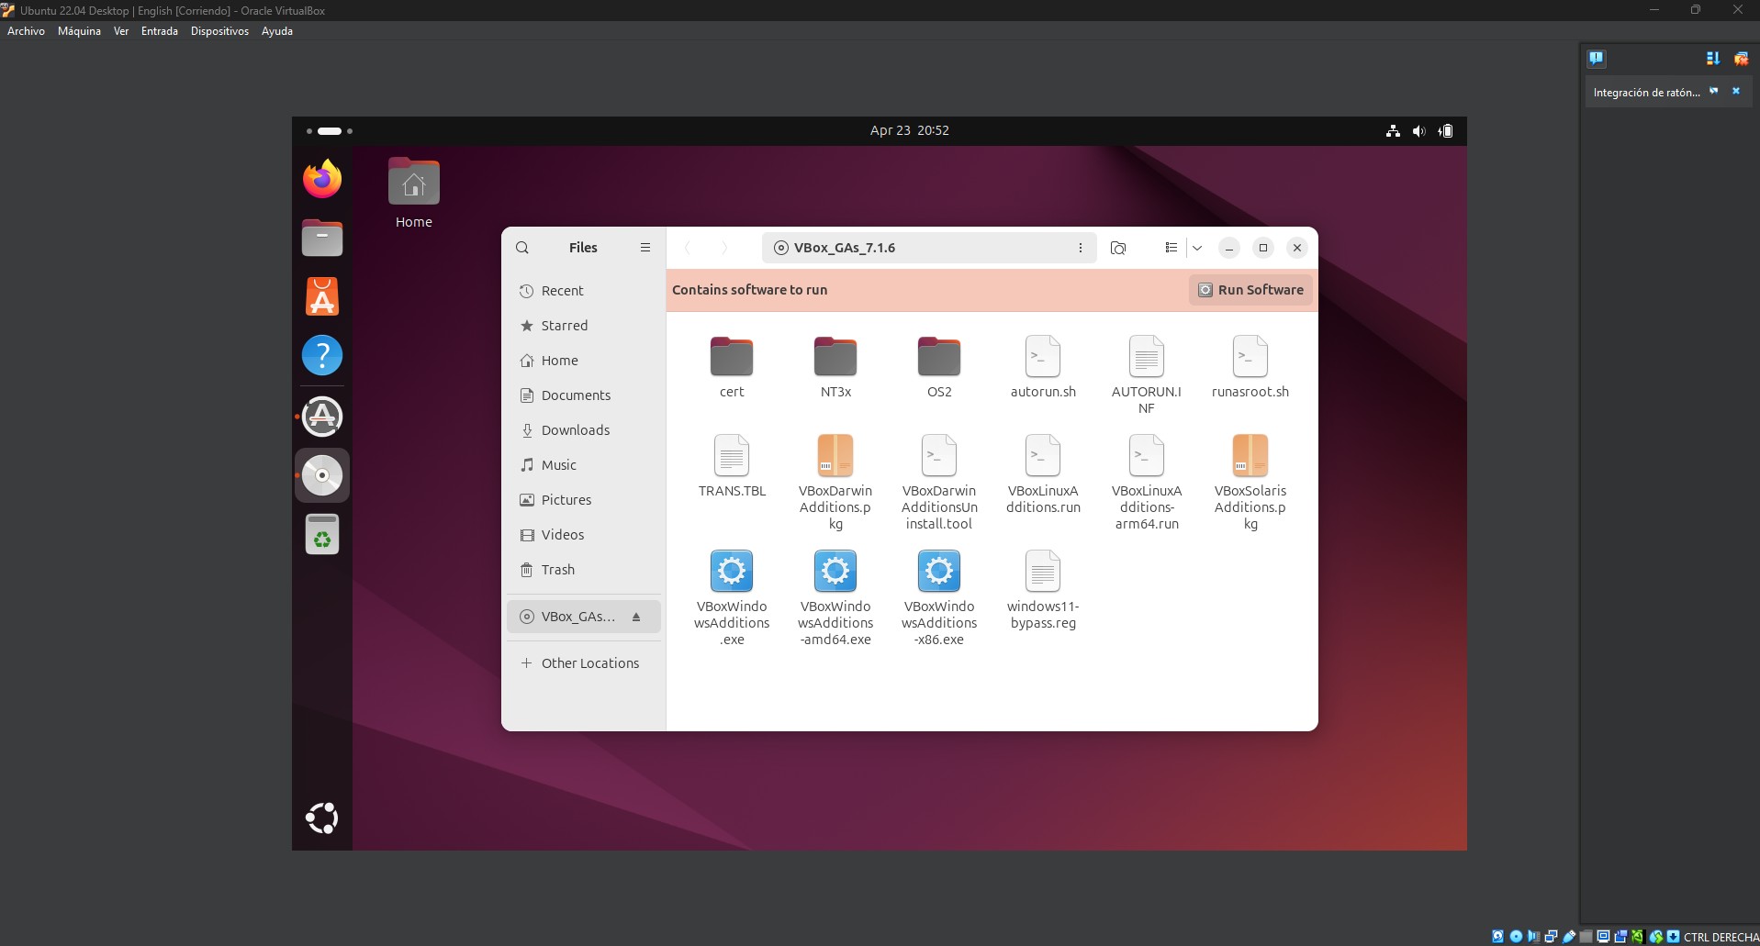1760x946 pixels.
Task: Open Trash in the Files sidebar
Action: click(584, 570)
